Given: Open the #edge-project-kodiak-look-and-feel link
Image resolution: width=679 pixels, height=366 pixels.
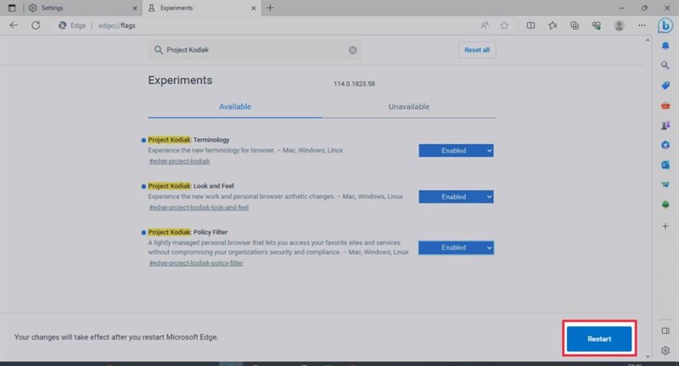Looking at the screenshot, I should (199, 208).
